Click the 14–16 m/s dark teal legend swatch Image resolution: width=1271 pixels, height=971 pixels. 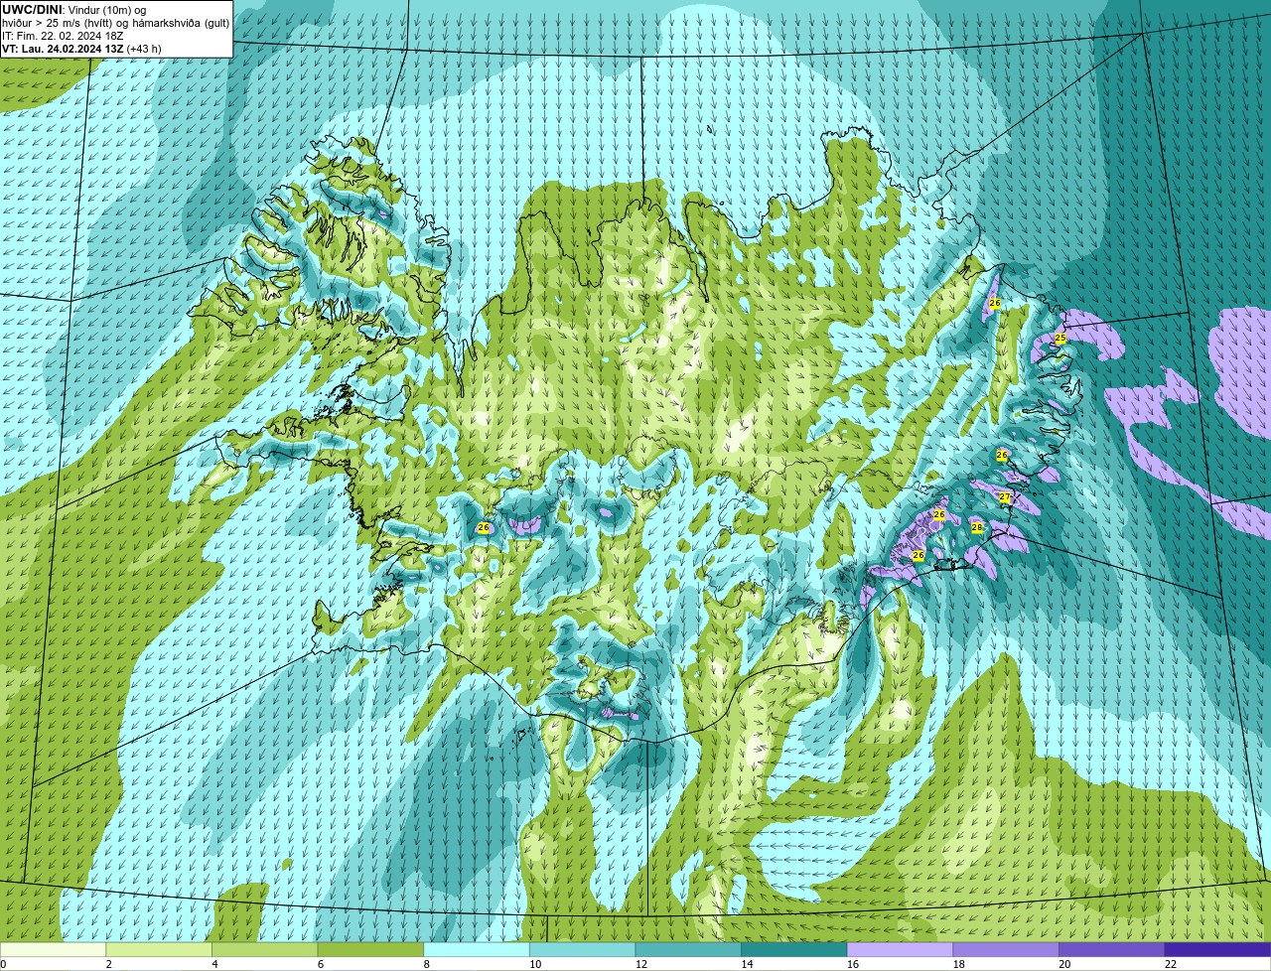point(794,950)
